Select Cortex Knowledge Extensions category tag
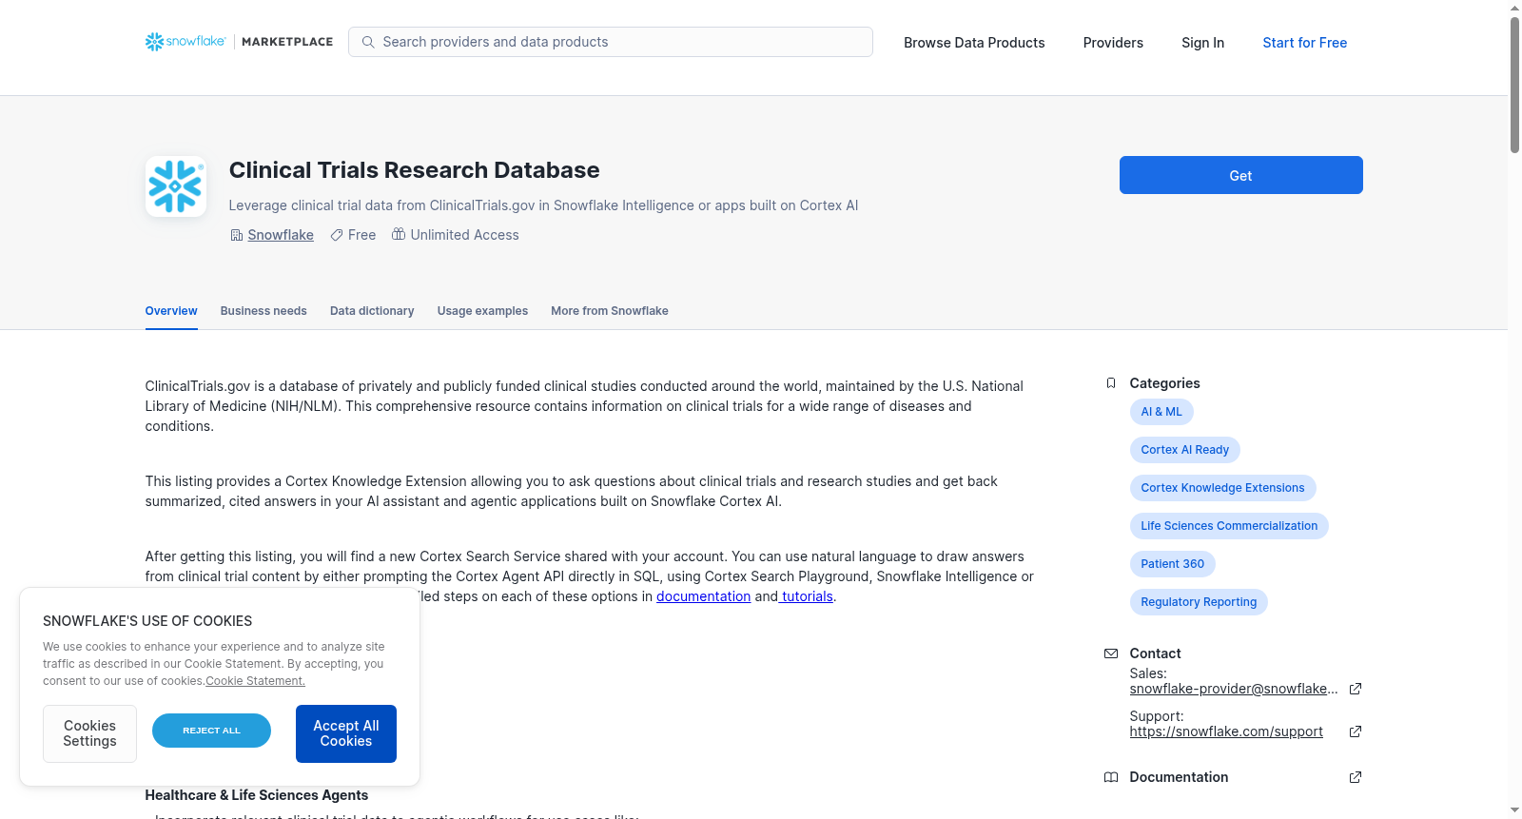 (x=1223, y=488)
